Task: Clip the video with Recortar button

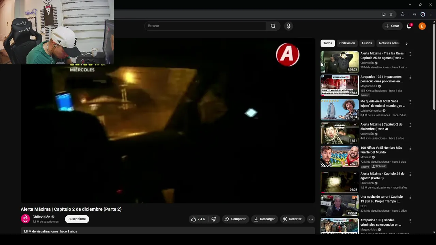Action: tap(292, 219)
